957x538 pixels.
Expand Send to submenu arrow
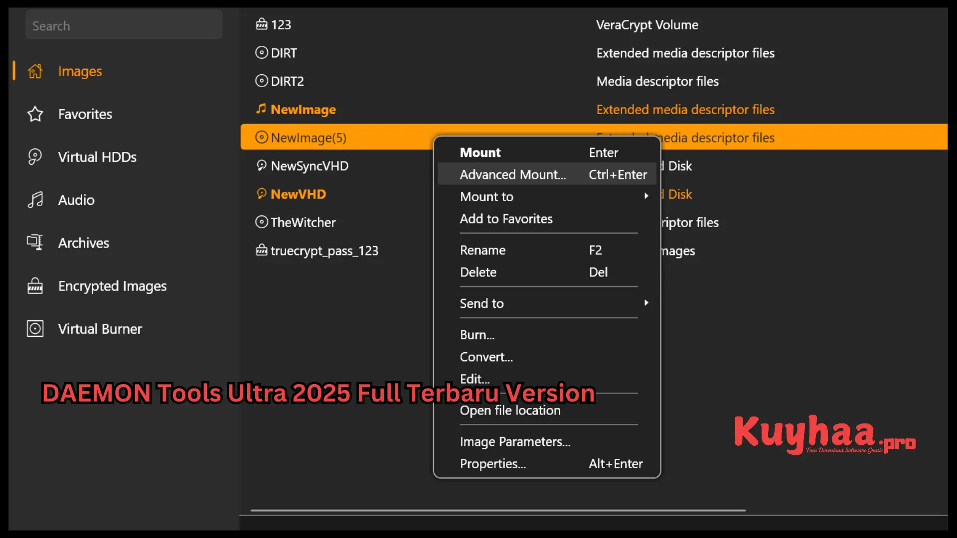[x=645, y=303]
